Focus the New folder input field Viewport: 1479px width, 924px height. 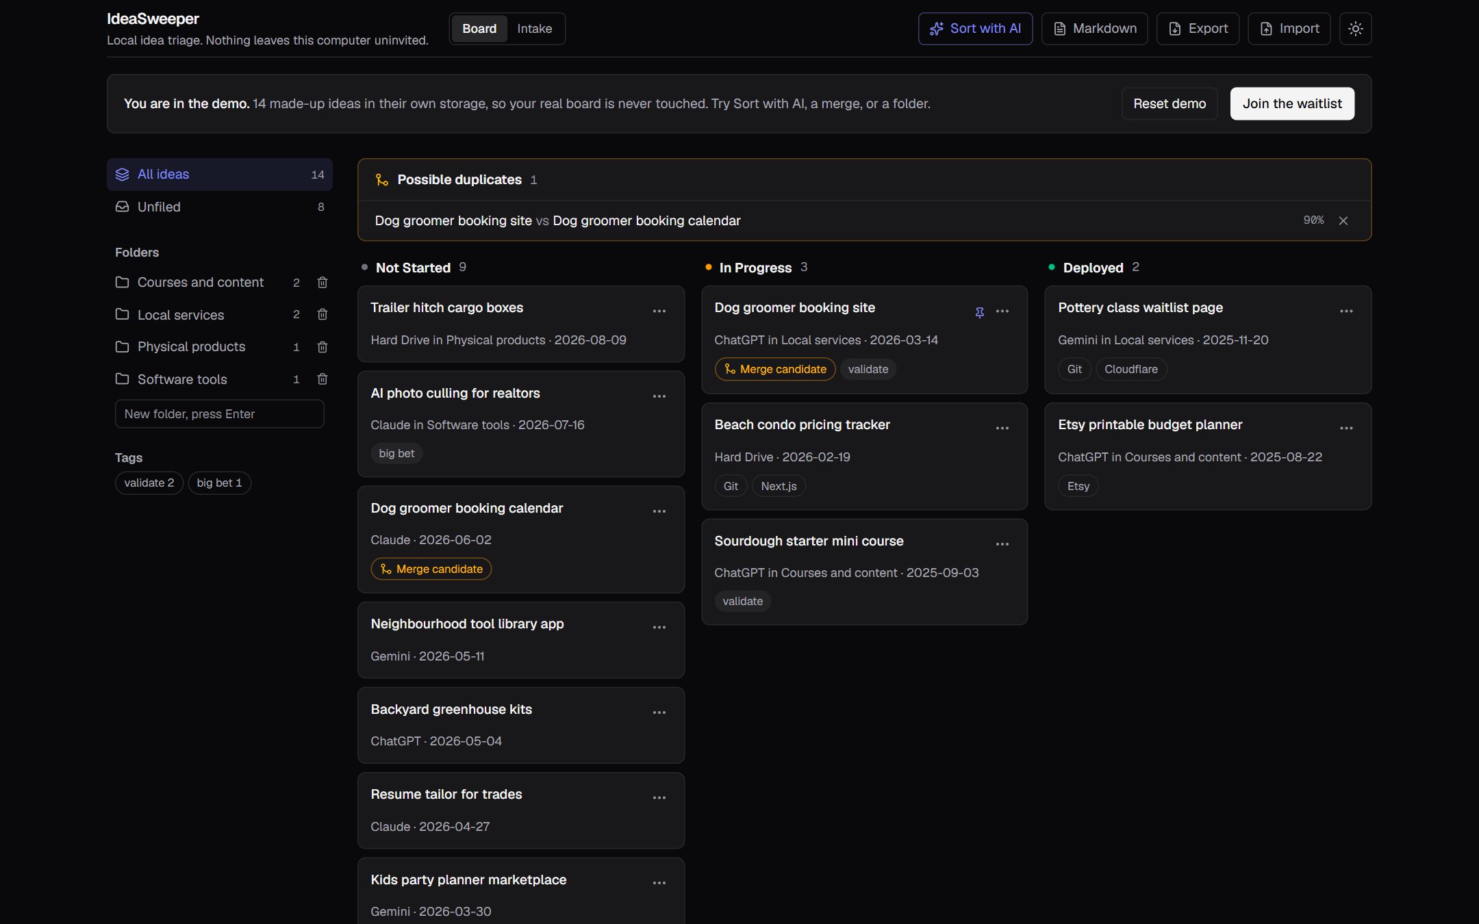click(x=219, y=414)
